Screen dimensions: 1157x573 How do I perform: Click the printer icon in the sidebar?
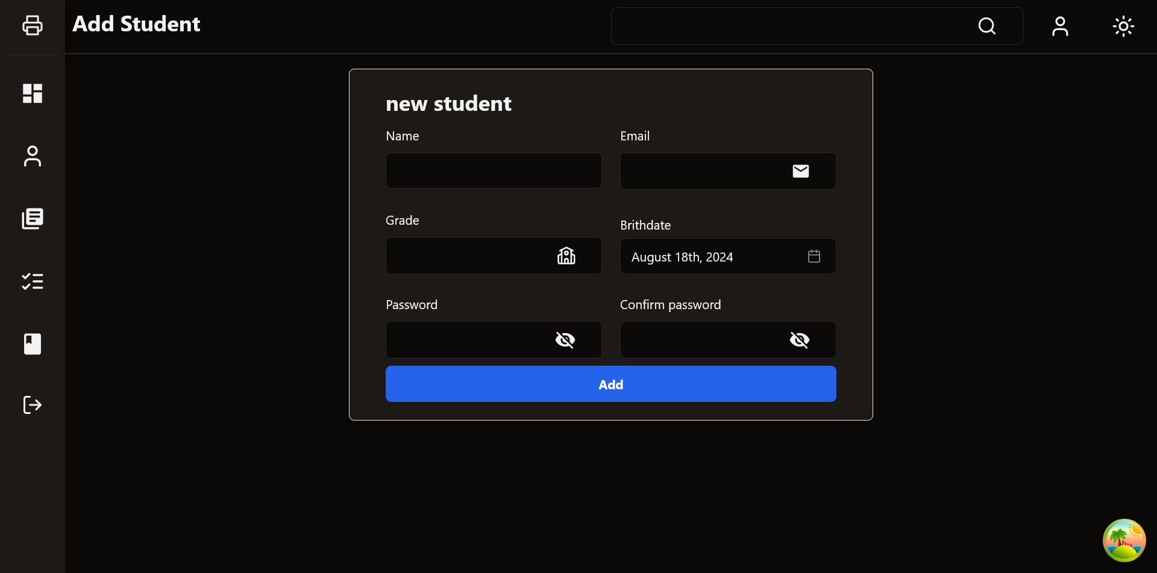[33, 25]
